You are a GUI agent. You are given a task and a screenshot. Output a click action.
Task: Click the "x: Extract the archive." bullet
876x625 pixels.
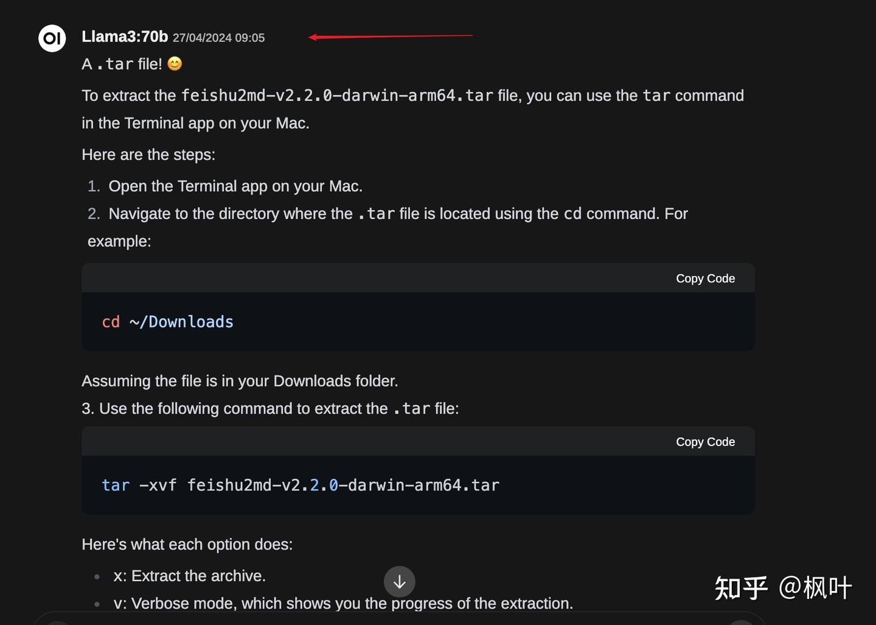(x=189, y=576)
